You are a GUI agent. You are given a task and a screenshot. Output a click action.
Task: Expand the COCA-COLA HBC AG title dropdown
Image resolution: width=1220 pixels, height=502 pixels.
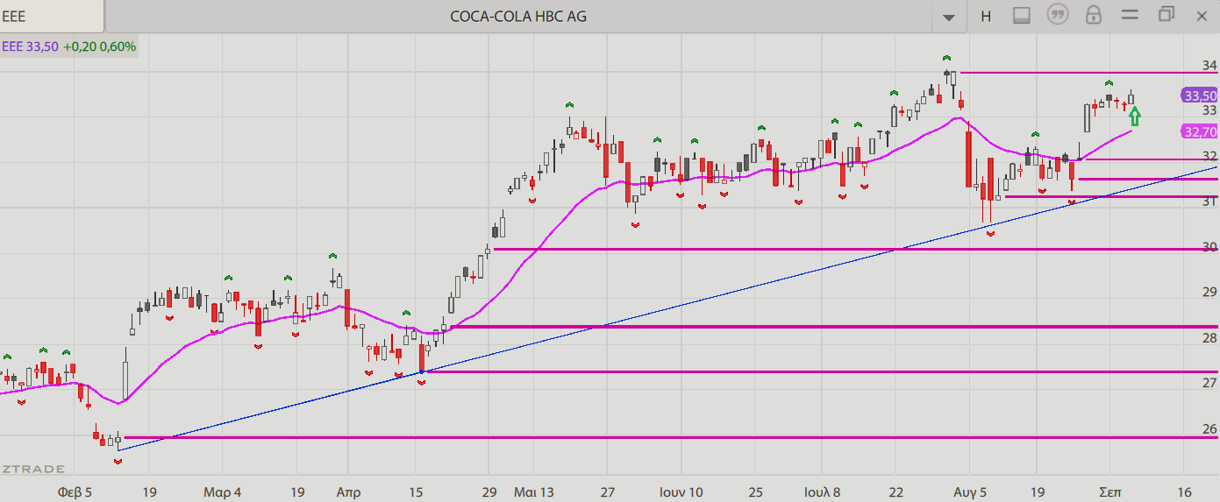[948, 17]
